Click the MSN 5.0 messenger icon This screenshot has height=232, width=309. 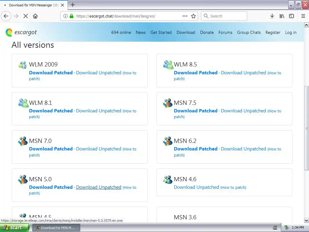23,179
